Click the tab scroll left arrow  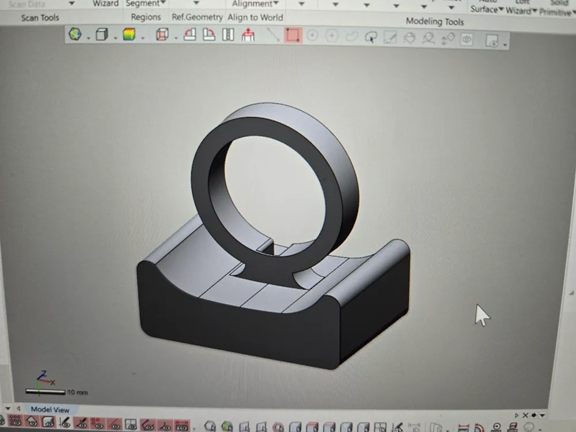(x=18, y=408)
